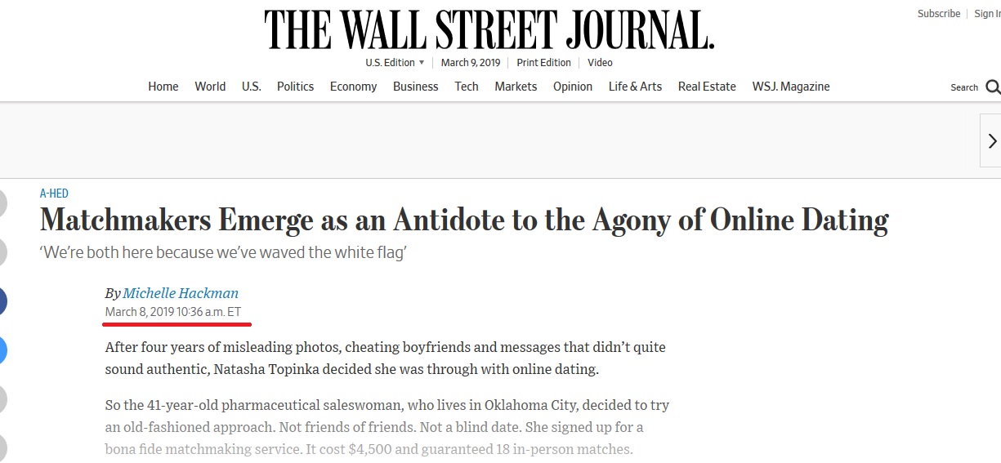The height and width of the screenshot is (463, 1001).
Task: Click the Subscribe link
Action: click(939, 14)
